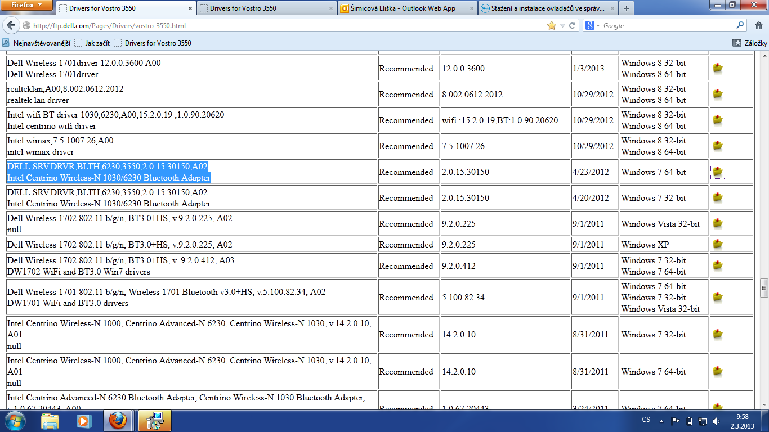Image resolution: width=769 pixels, height=432 pixels.
Task: Download Intel Centrino 14.2.0.10 for Windows 7 64-bit
Action: [x=718, y=371]
